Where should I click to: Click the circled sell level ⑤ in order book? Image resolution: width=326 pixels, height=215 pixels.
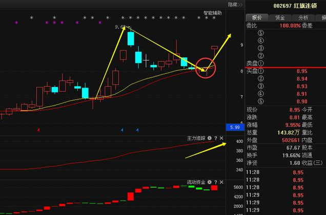point(261,33)
